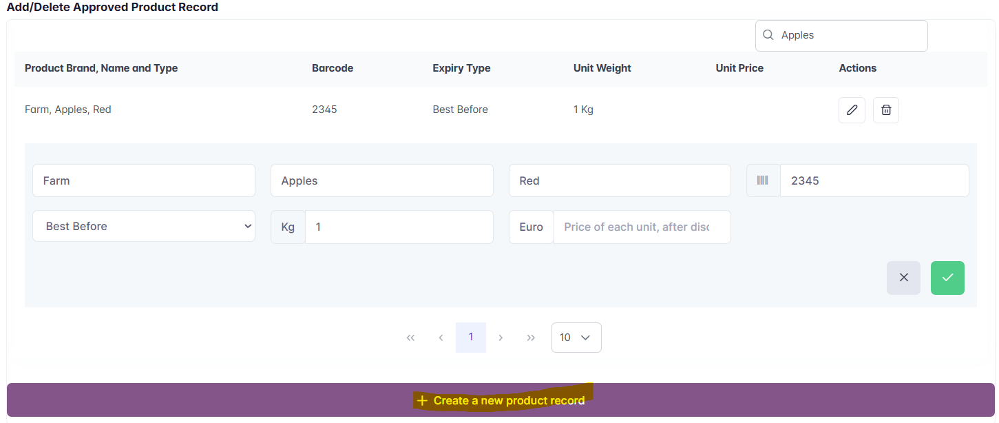The width and height of the screenshot is (999, 423).
Task: Click the barcode field containing 2345
Action: [x=874, y=180]
